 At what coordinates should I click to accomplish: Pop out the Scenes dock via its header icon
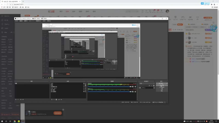49,81
